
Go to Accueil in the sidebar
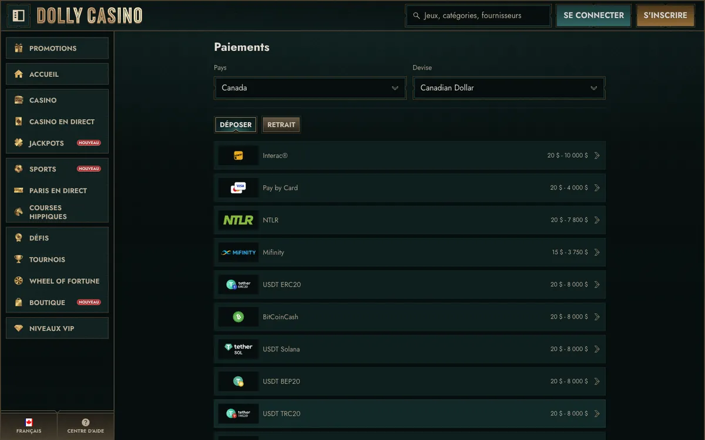57,74
